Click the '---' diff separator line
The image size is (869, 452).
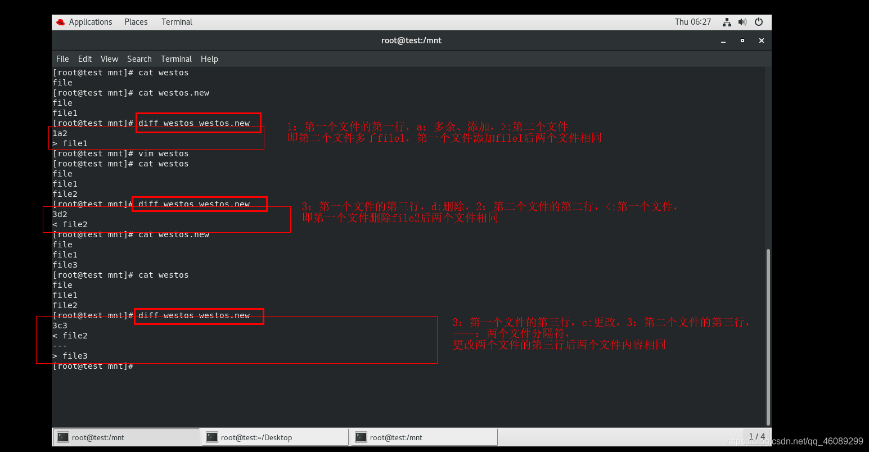tap(60, 346)
